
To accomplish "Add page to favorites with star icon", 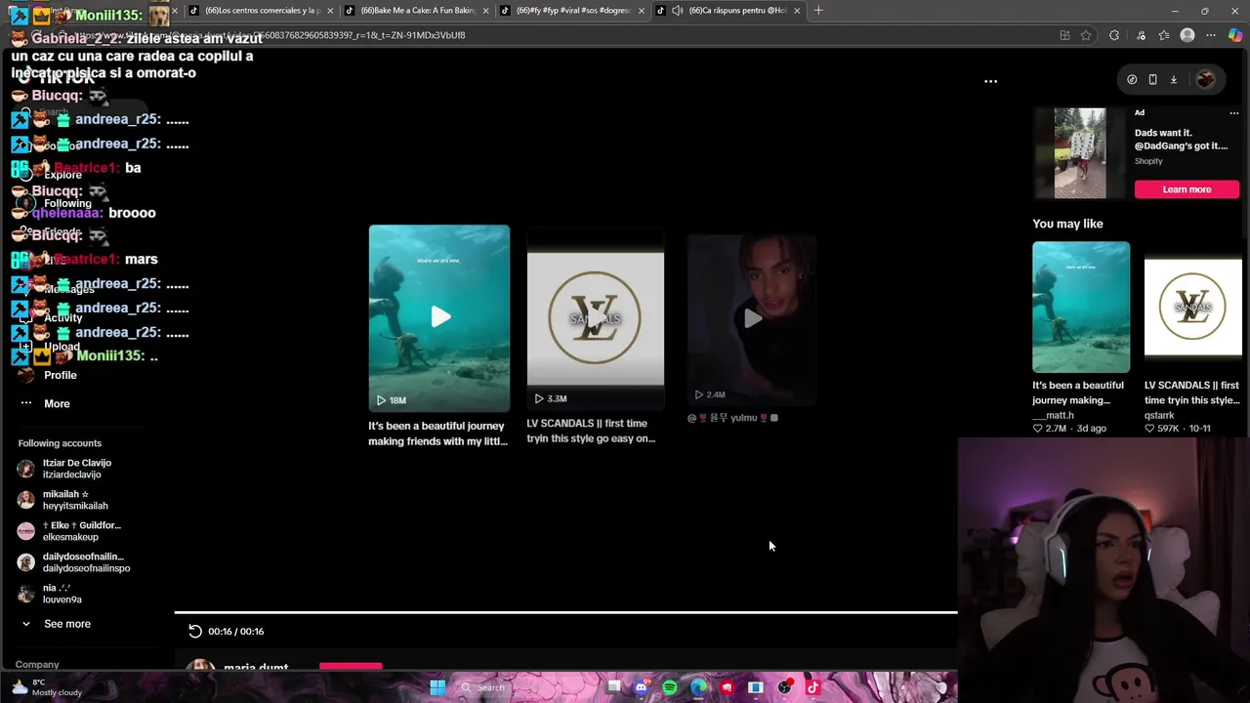I will [1086, 35].
